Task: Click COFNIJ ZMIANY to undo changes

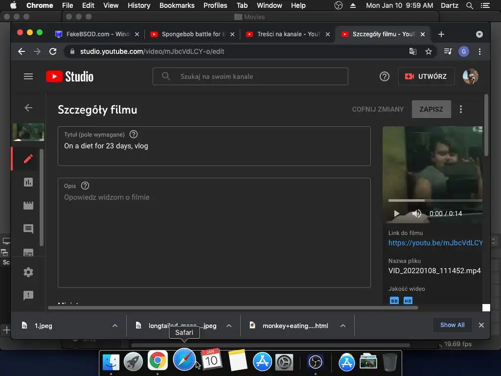Action: [378, 109]
